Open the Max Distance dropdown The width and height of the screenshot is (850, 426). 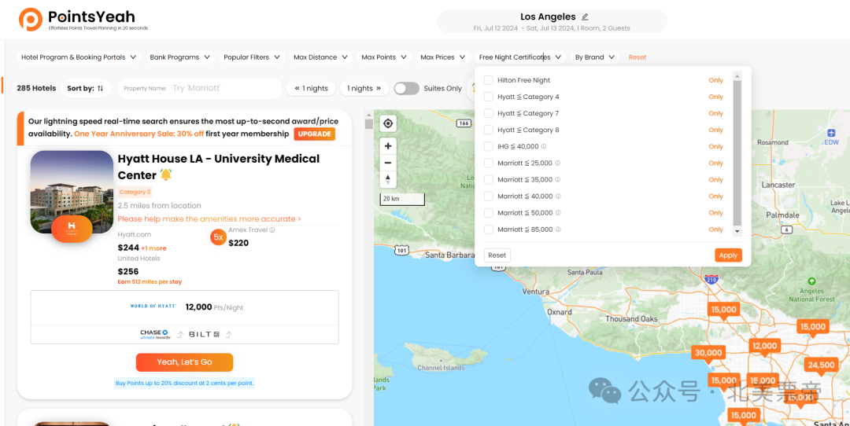[320, 57]
